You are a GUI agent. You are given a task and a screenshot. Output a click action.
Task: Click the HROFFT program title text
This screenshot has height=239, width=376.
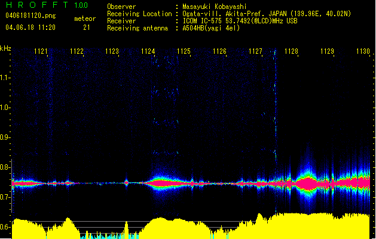(37, 5)
